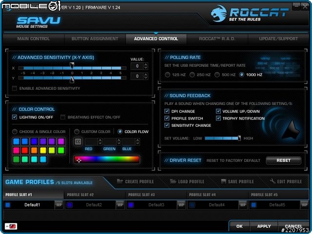Click the ROCCAT logo
The width and height of the screenshot is (312, 234).
click(x=250, y=14)
